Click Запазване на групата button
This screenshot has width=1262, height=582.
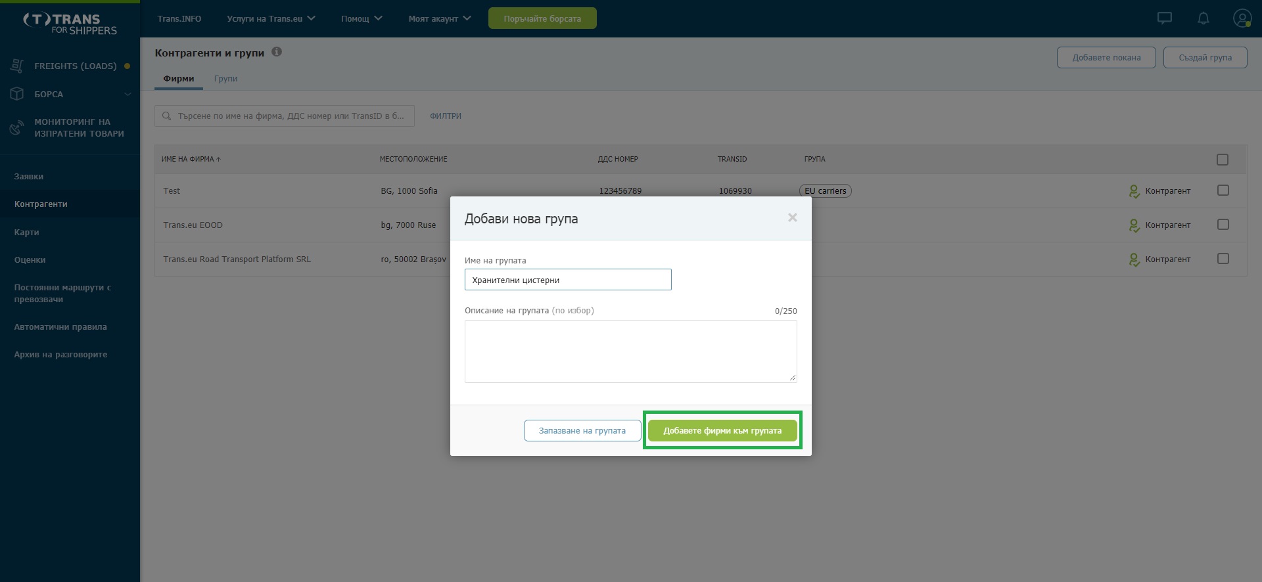582,430
